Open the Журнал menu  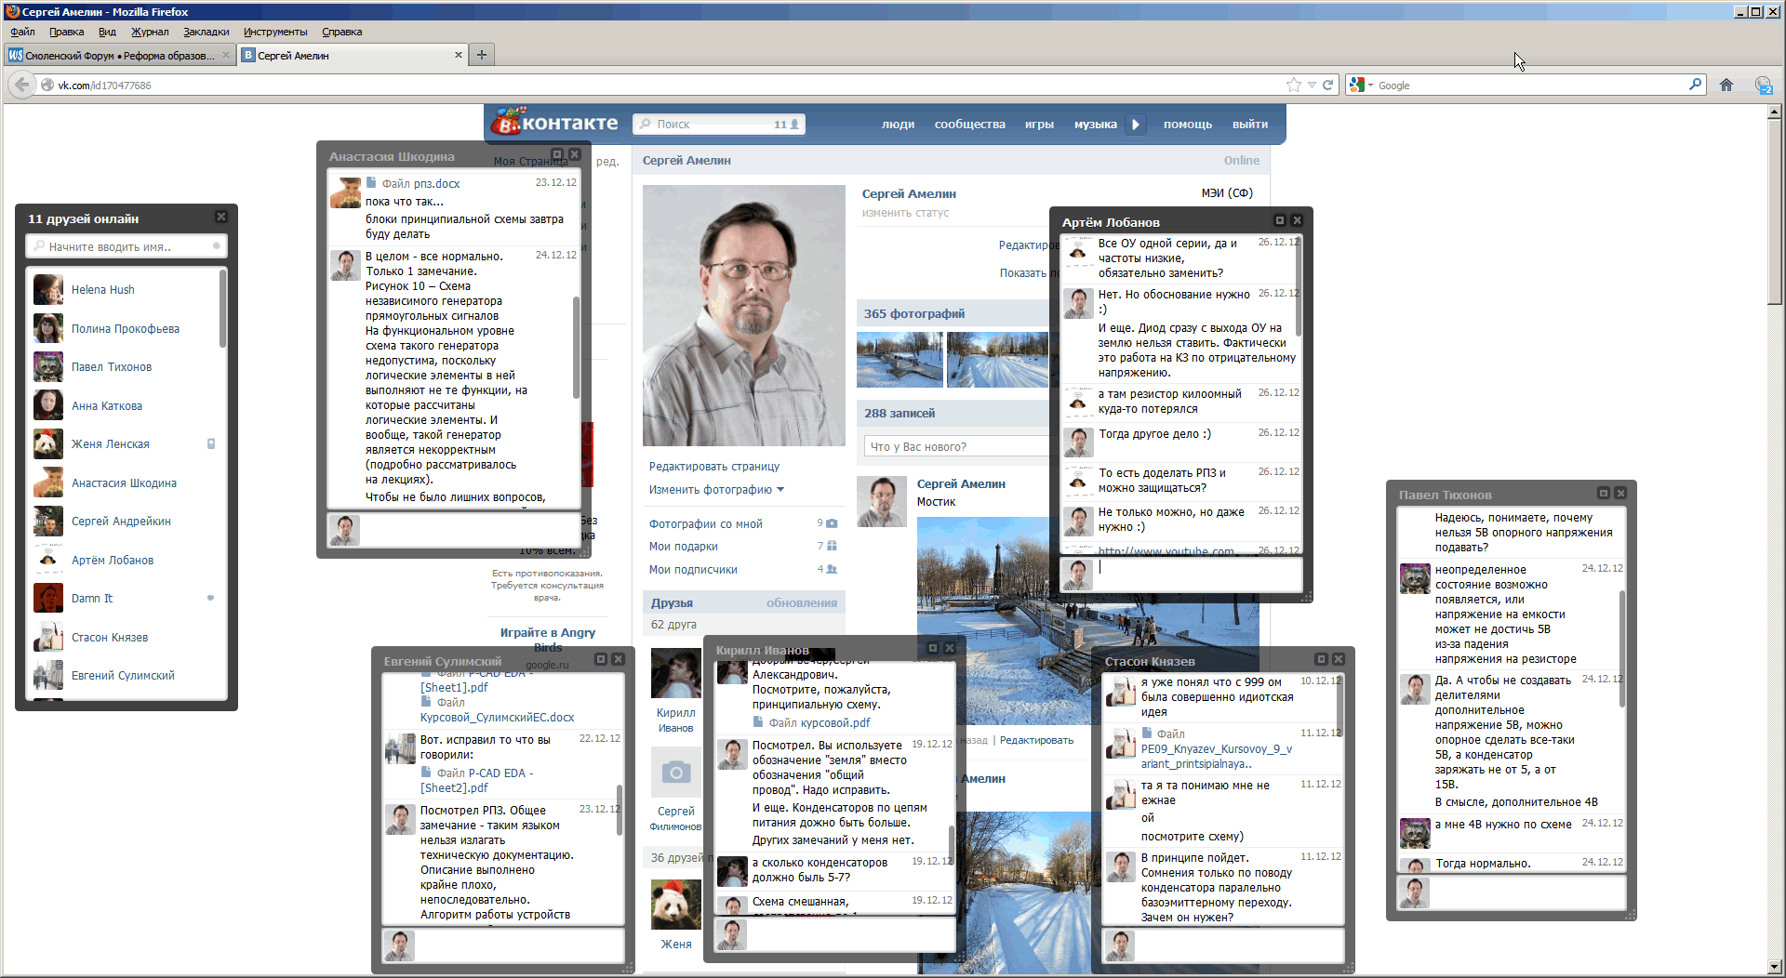(x=150, y=32)
